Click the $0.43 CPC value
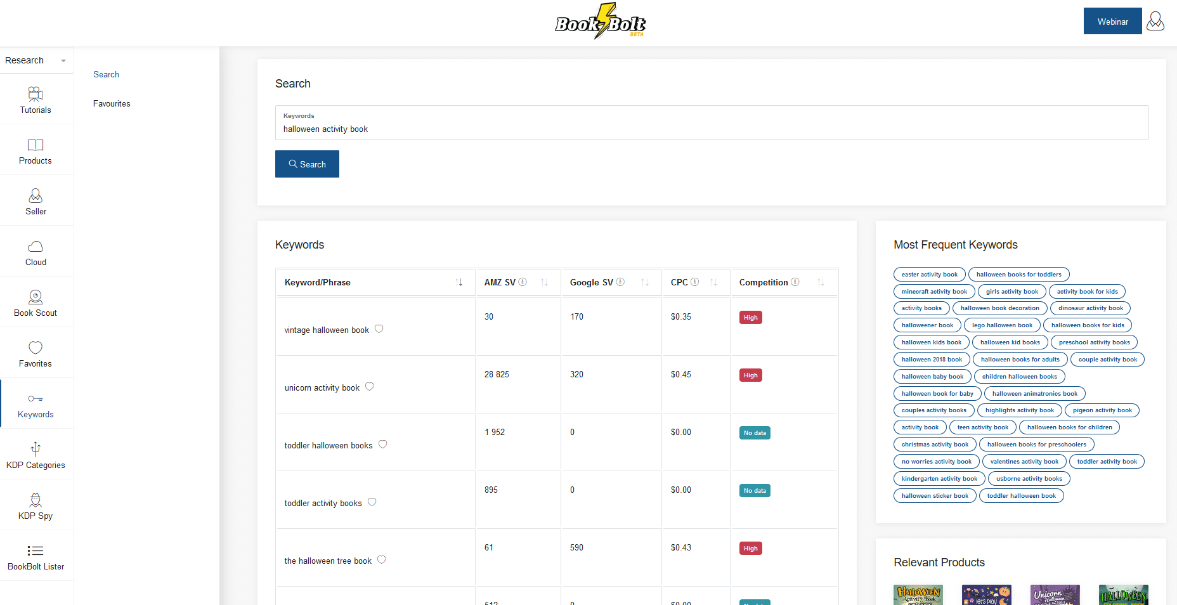 681,547
